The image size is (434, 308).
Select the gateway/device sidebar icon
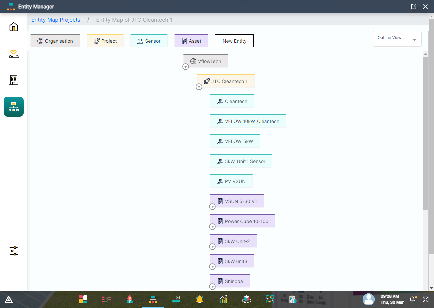pos(13,53)
